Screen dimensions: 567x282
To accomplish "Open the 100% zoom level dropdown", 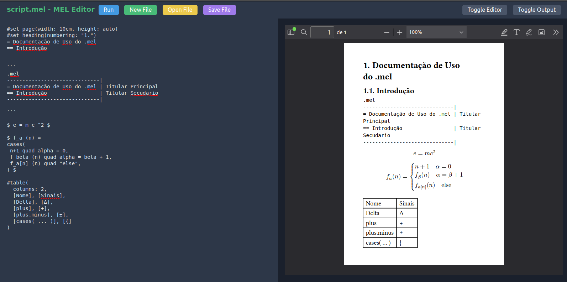I will coord(436,32).
